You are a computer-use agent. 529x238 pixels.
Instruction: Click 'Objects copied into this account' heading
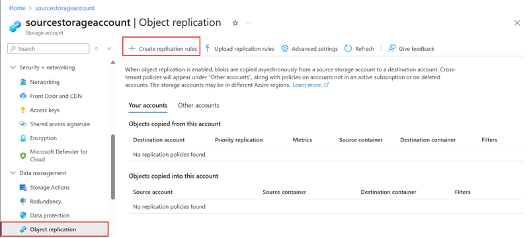(173, 176)
